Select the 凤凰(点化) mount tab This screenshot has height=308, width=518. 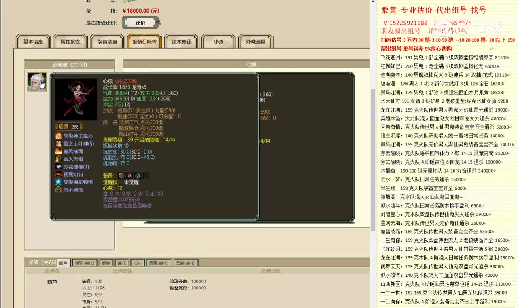tap(159, 263)
